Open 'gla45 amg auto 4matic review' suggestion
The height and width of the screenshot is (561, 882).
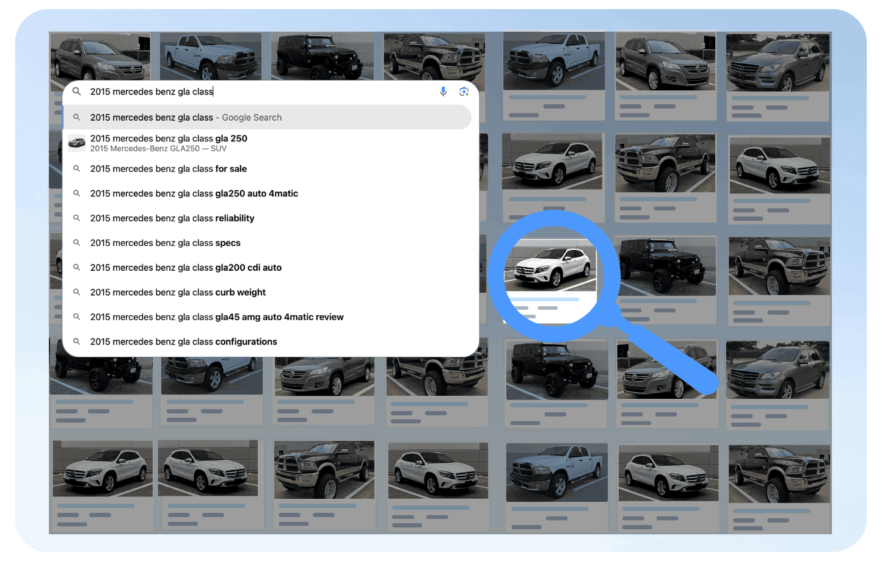click(x=217, y=317)
